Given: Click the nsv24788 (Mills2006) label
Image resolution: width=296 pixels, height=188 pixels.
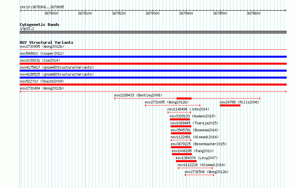Looking at the screenshot, I should [239, 102].
